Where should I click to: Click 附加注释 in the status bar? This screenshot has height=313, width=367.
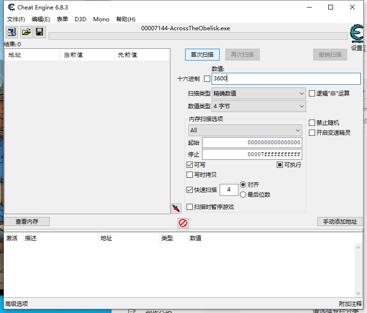pos(350,304)
